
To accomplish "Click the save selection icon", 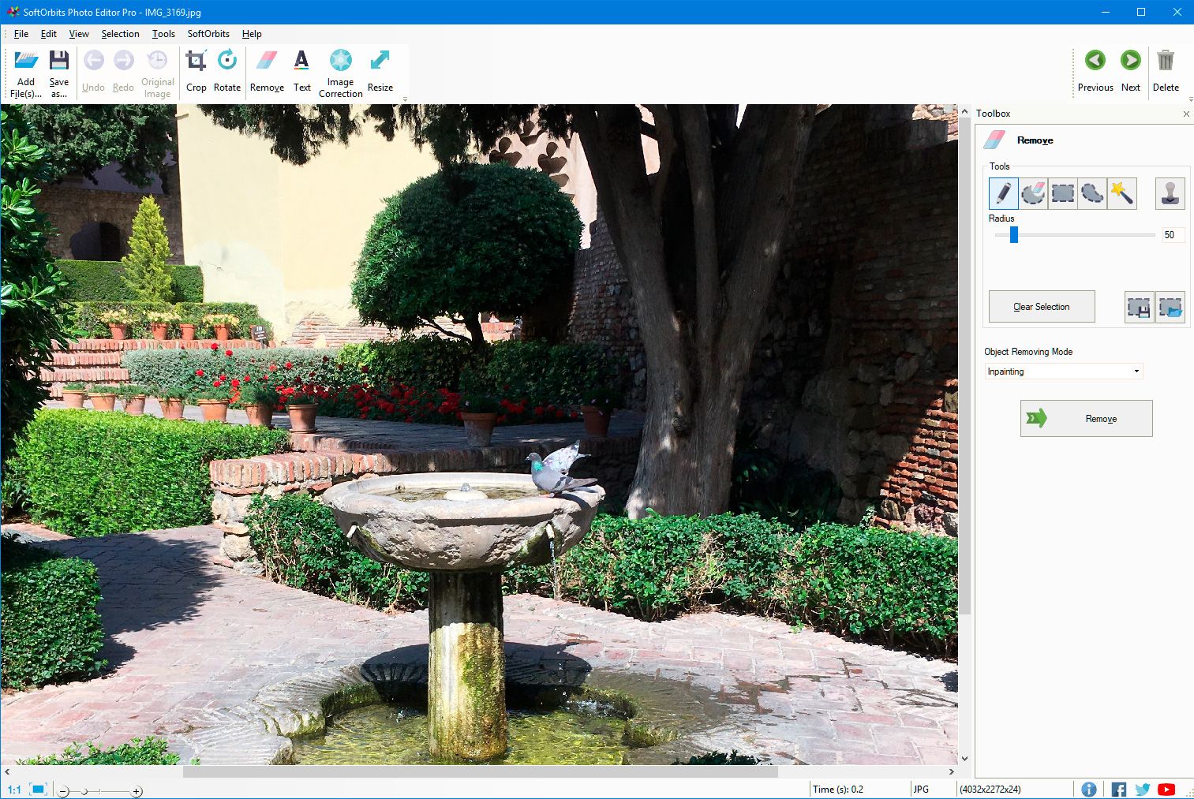I will tap(1139, 308).
